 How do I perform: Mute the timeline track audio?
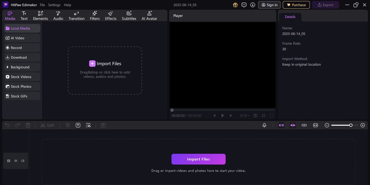23,161
